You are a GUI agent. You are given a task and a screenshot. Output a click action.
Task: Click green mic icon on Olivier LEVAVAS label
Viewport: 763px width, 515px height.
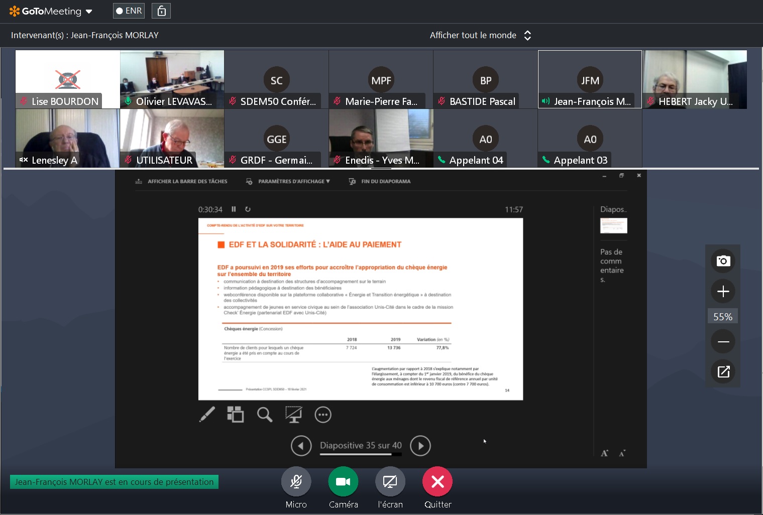click(x=128, y=101)
